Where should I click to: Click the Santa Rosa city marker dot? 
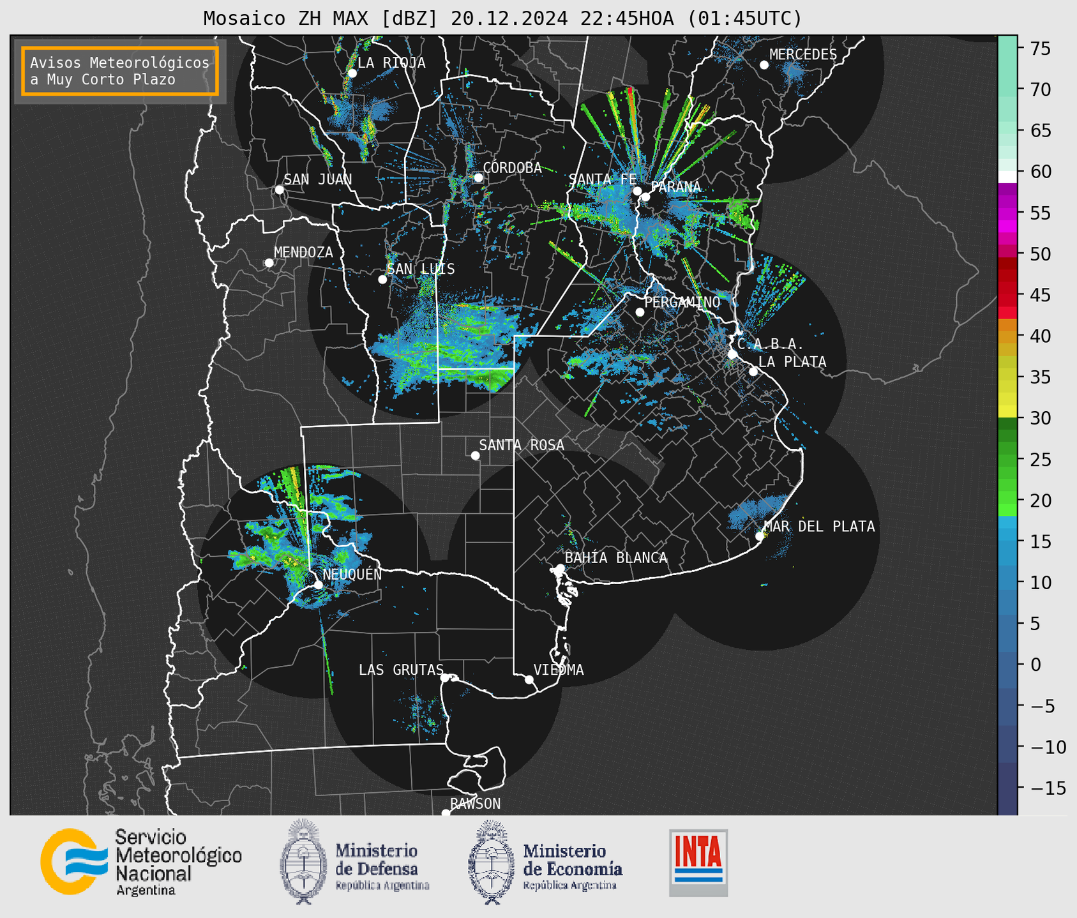475,456
